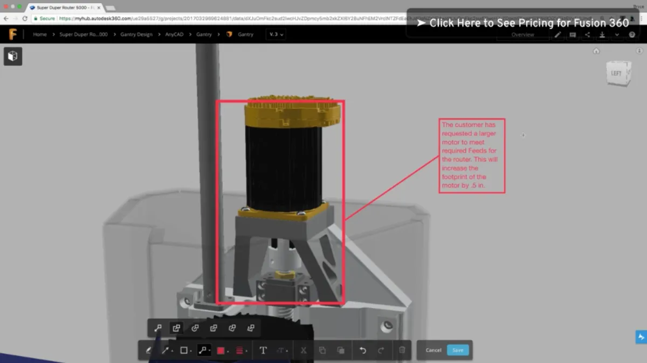
Task: Open the model browser cube icon
Action: tap(13, 56)
